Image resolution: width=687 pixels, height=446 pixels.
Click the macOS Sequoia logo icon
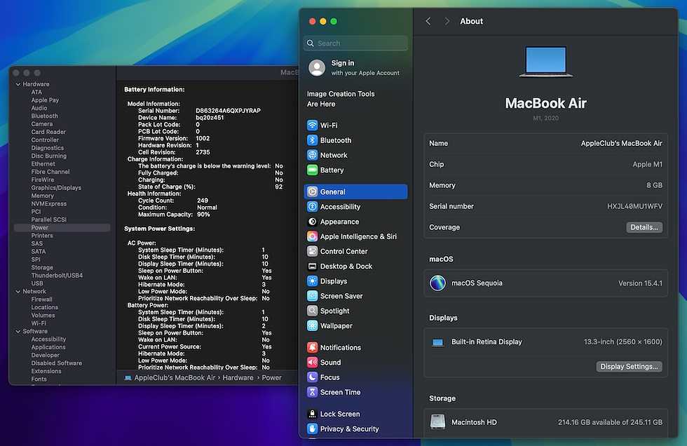(x=437, y=283)
